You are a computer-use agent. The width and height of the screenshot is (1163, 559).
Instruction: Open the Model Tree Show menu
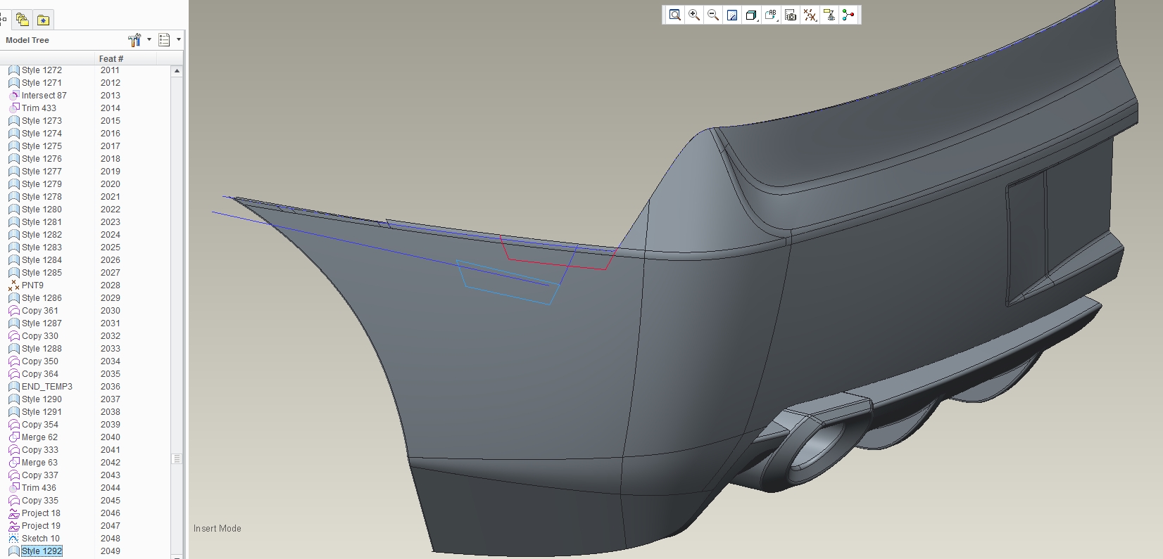tap(170, 40)
